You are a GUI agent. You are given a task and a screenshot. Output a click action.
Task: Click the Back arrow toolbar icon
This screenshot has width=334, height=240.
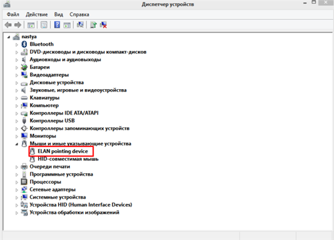tap(8, 25)
